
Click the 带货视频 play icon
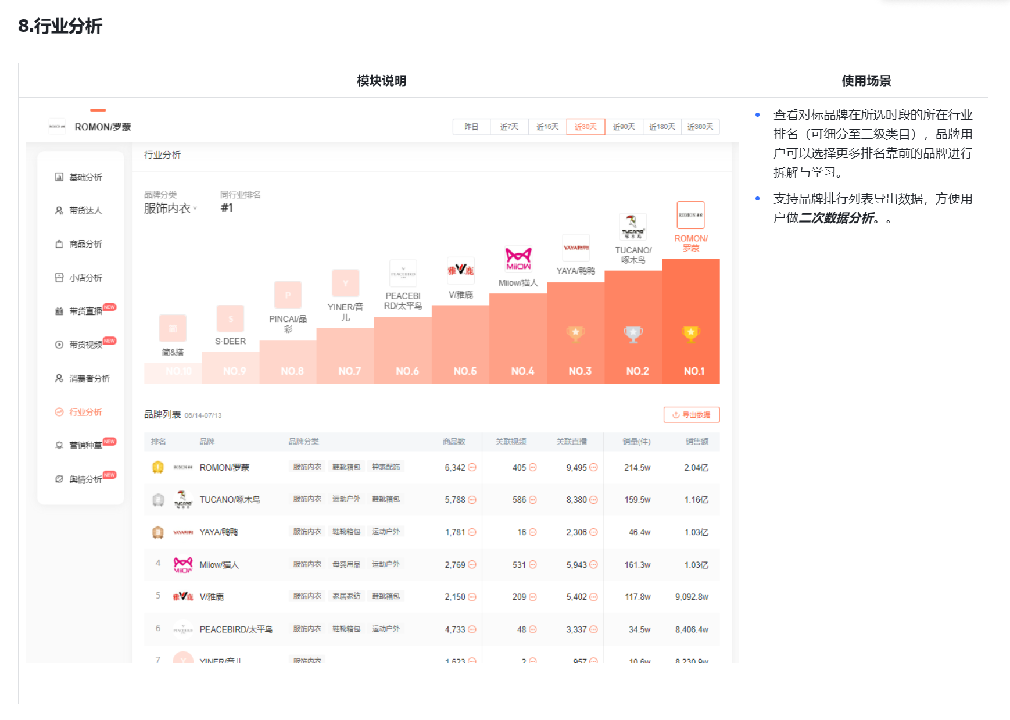(x=59, y=345)
